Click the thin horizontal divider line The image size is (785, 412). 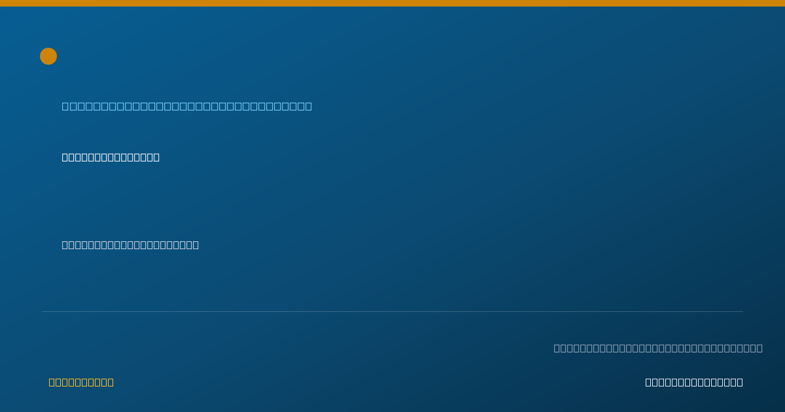[x=392, y=311]
